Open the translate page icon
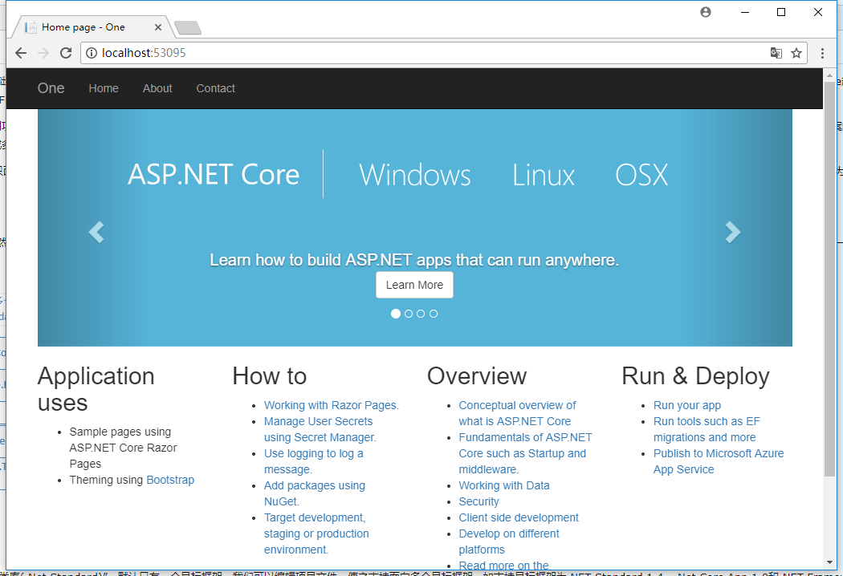The width and height of the screenshot is (843, 576). coord(776,53)
